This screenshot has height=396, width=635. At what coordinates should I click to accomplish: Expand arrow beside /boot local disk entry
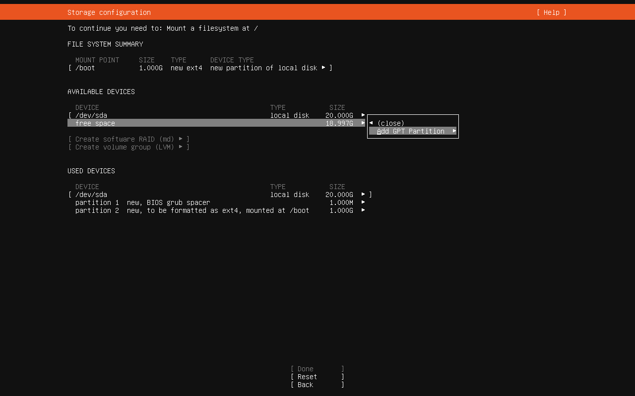[x=323, y=67]
